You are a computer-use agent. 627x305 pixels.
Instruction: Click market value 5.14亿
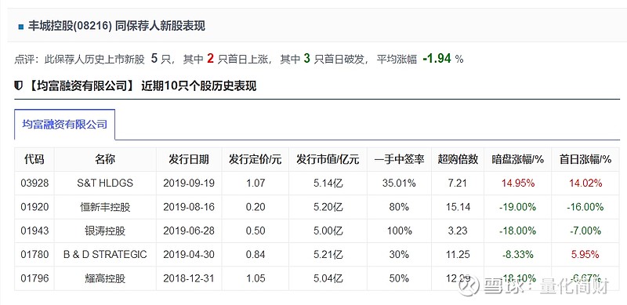pyautogui.click(x=328, y=183)
